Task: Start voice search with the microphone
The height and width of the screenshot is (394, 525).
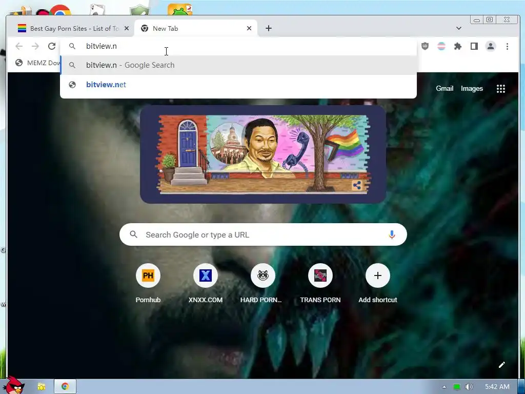Action: (392, 234)
